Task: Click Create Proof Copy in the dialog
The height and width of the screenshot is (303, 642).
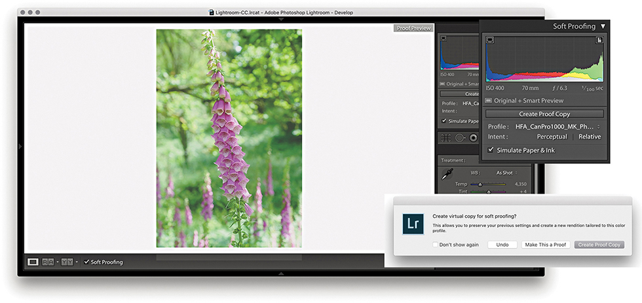Action: click(x=599, y=245)
